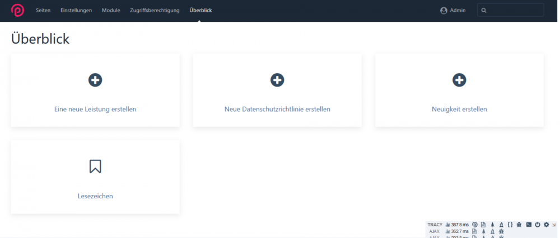Open Tracy console panel icon
Screen dimensions: 560x238
click(528, 225)
